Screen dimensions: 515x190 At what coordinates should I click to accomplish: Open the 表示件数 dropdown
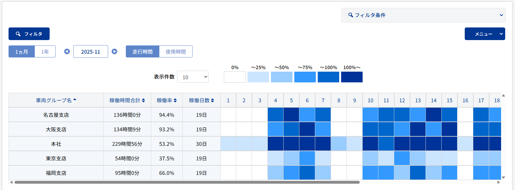point(193,77)
